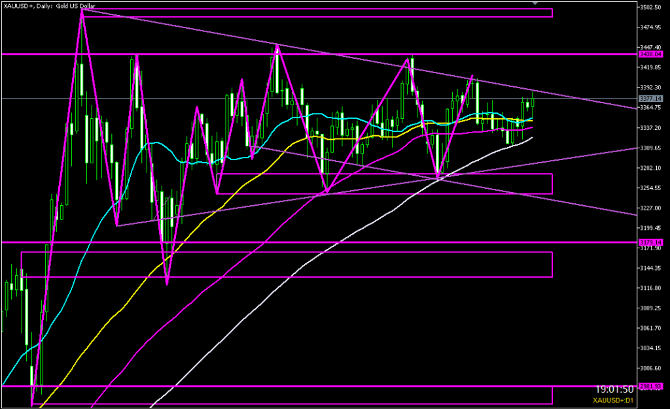The image size is (670, 409).
Task: Click the 3502.50 price scale label
Action: pyautogui.click(x=651, y=7)
